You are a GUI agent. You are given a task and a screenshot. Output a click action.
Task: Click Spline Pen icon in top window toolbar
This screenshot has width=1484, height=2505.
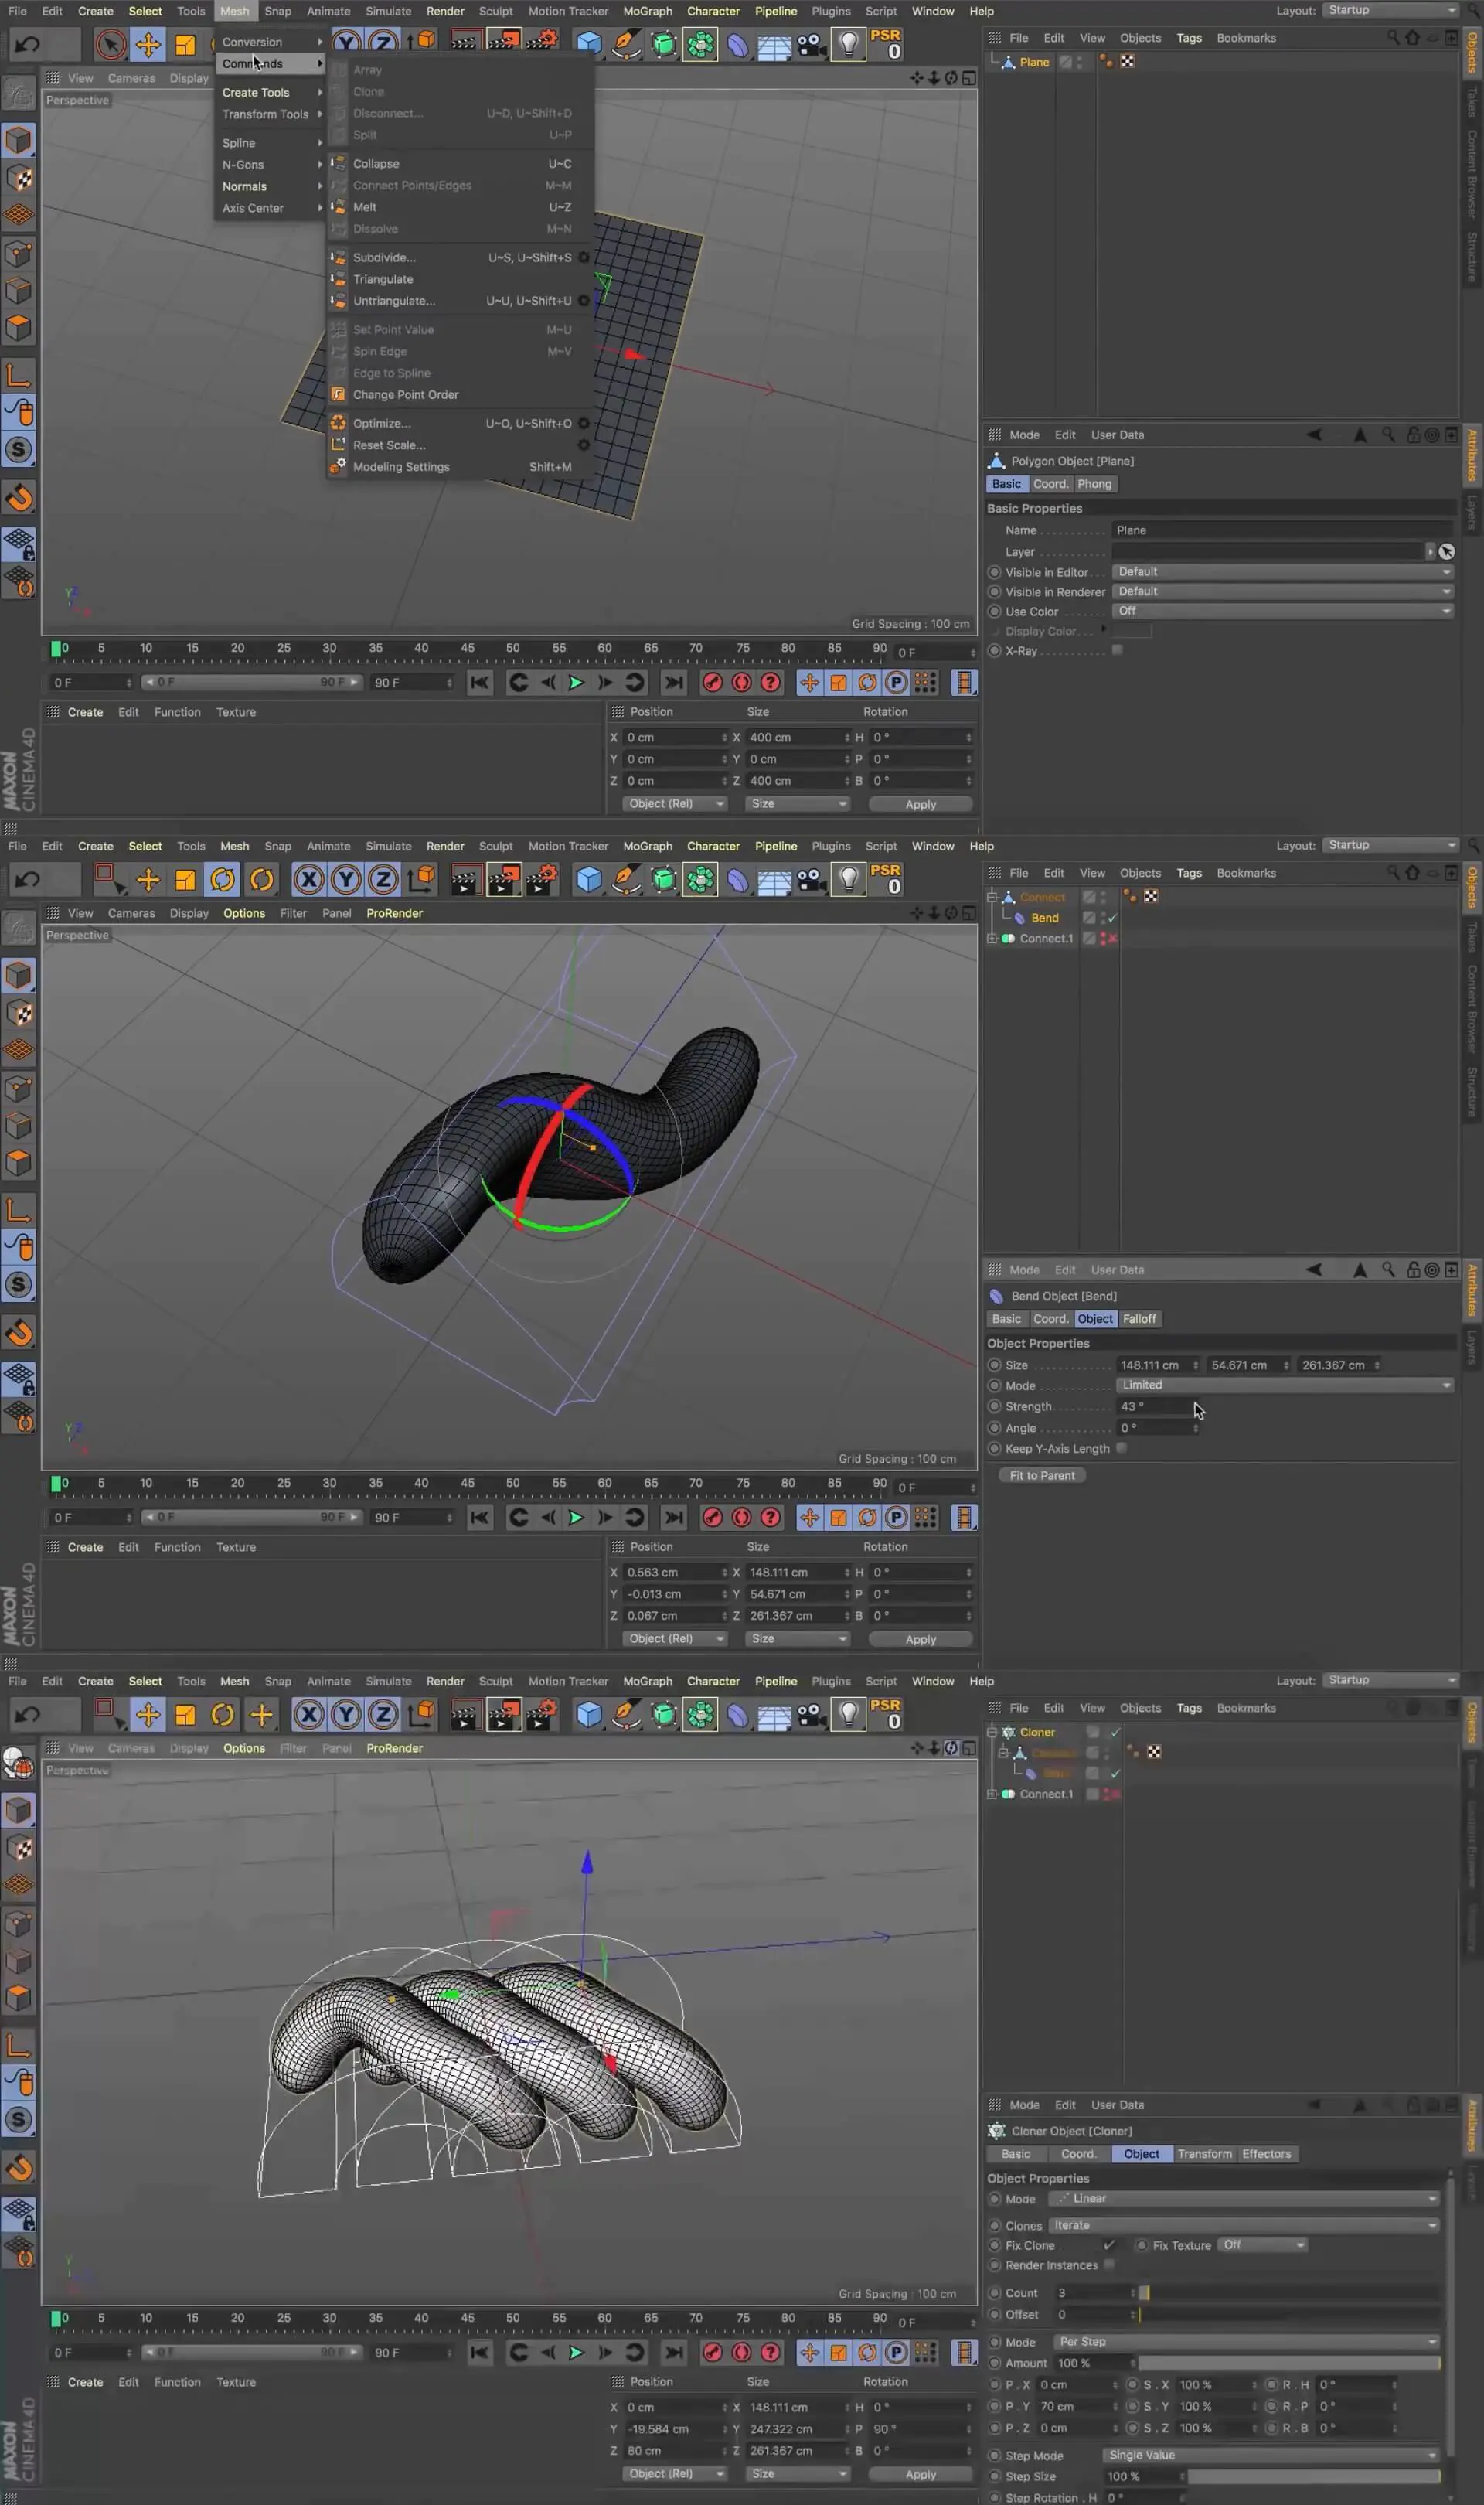click(626, 44)
